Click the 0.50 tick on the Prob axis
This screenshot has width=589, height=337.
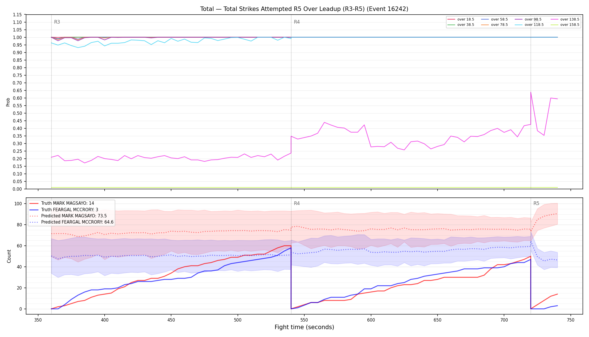(x=18, y=113)
